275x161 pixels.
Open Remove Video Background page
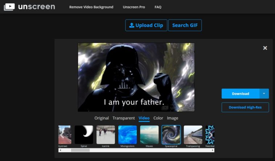(91, 7)
